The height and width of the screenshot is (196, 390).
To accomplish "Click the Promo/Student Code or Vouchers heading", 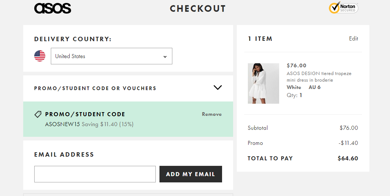I will [95, 88].
